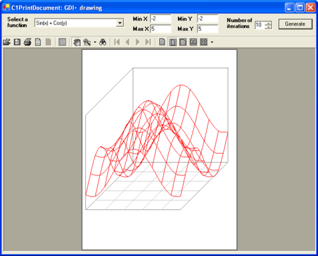The height and width of the screenshot is (256, 318).
Task: Click the greyed-out page icon after page setup
Action: coord(49,42)
